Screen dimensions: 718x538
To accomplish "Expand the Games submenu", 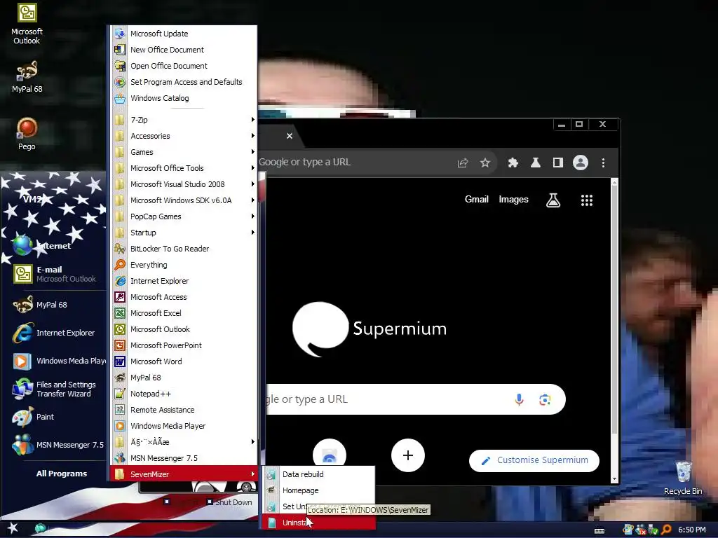I will coord(184,152).
